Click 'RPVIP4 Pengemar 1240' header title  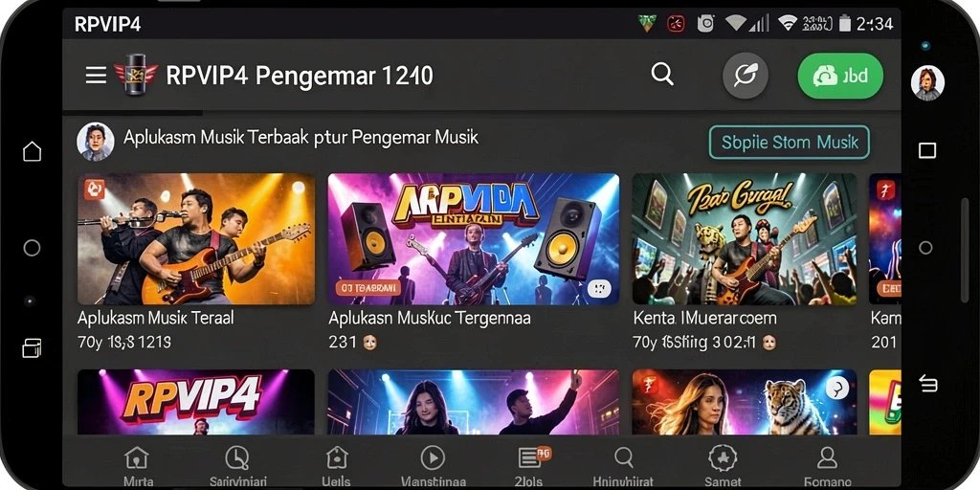point(300,76)
